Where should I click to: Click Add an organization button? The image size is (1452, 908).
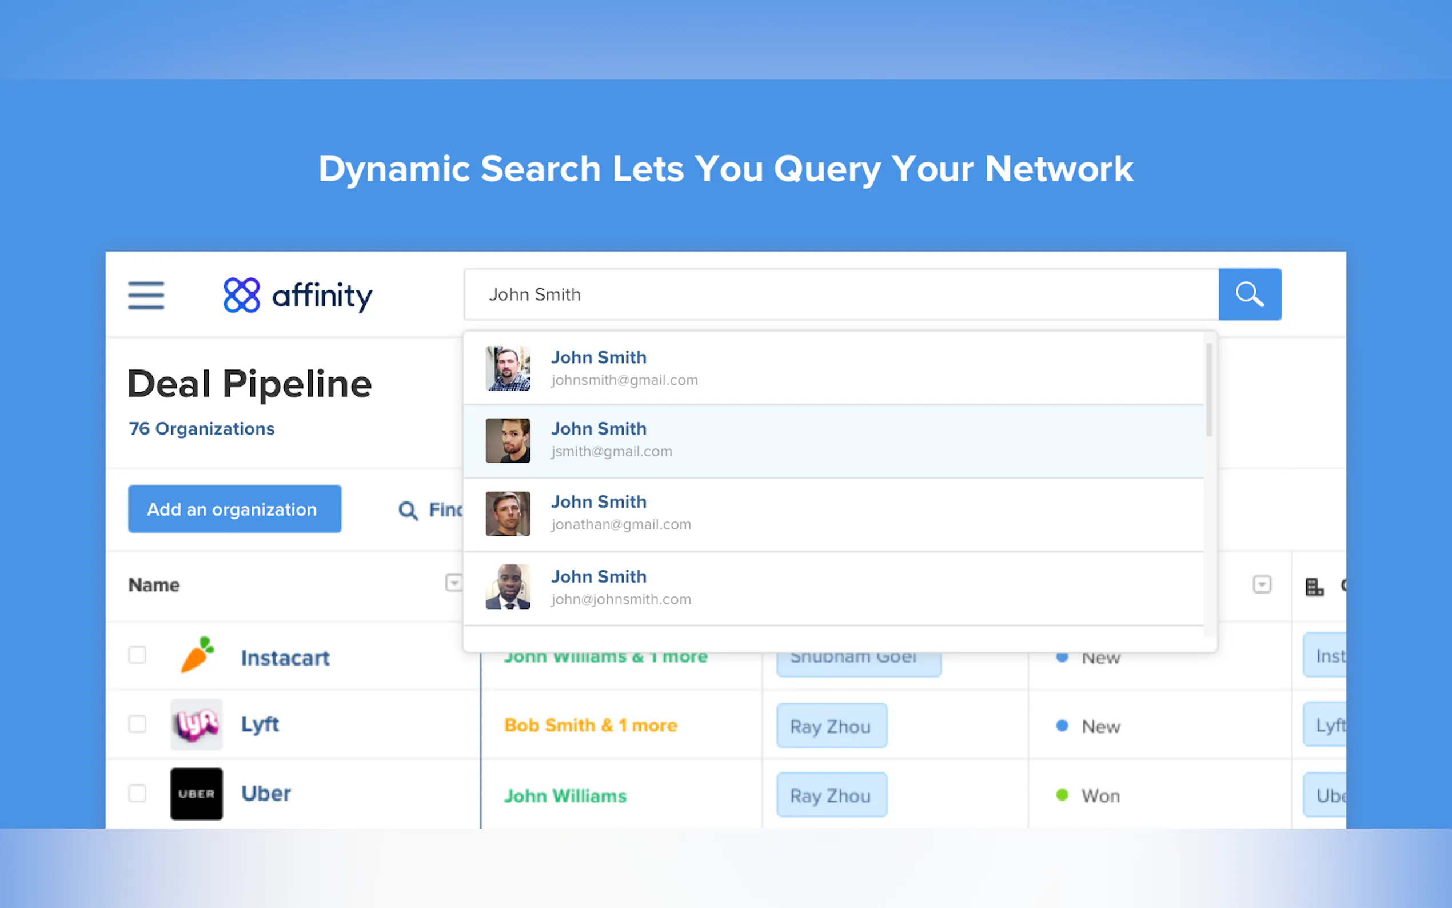point(235,509)
